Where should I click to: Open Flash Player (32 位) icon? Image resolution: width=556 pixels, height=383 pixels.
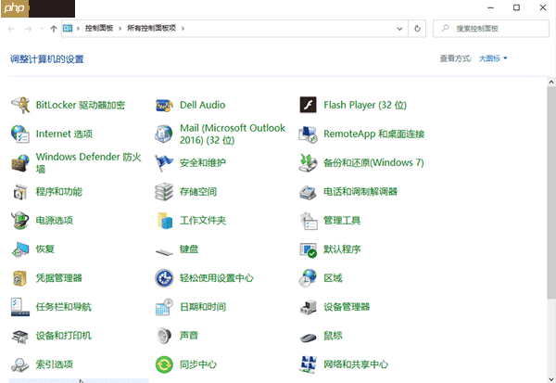click(309, 105)
